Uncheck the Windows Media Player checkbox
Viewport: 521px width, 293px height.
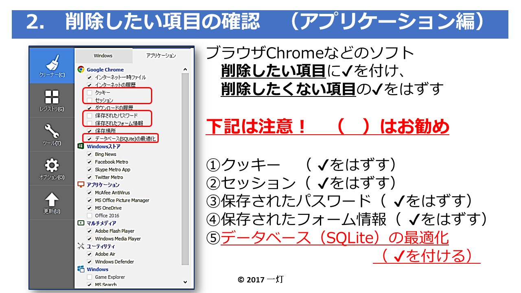[90, 239]
